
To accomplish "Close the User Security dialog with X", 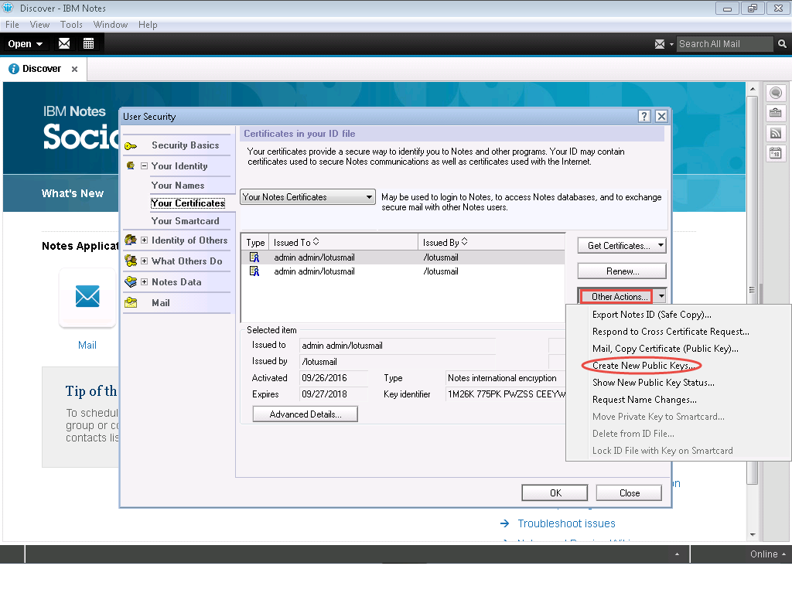I will (661, 117).
